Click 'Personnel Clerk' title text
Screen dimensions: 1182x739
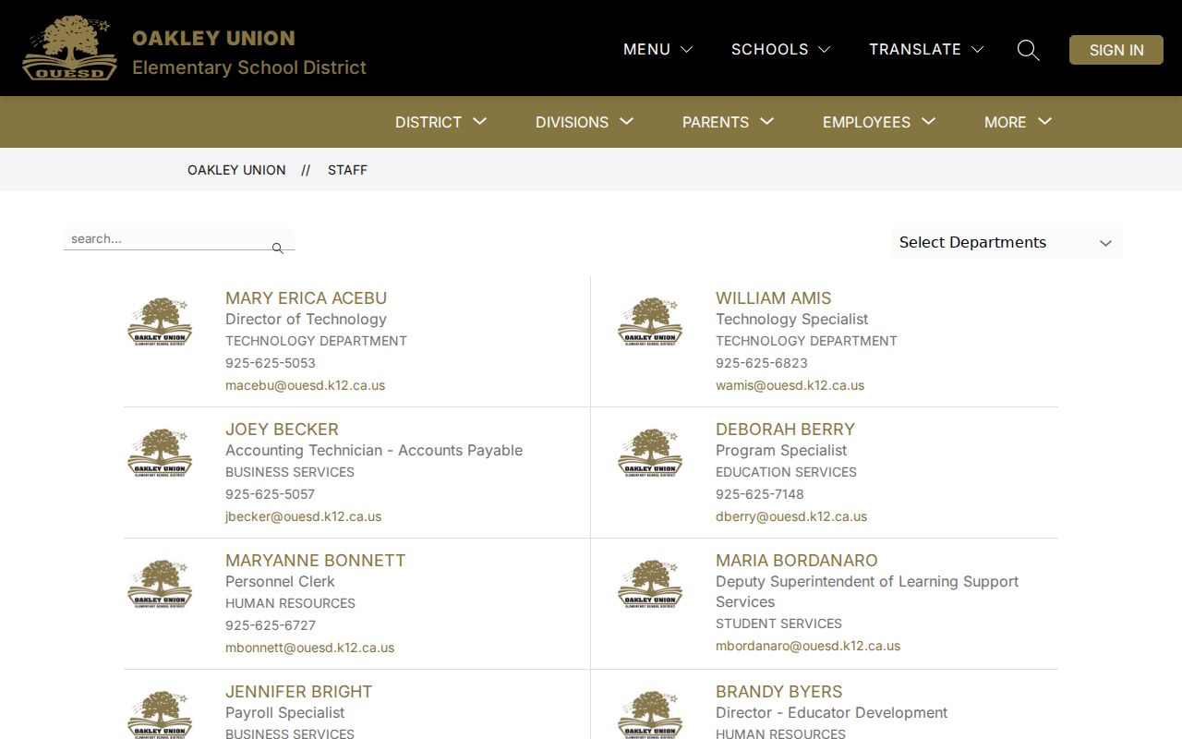[280, 582]
